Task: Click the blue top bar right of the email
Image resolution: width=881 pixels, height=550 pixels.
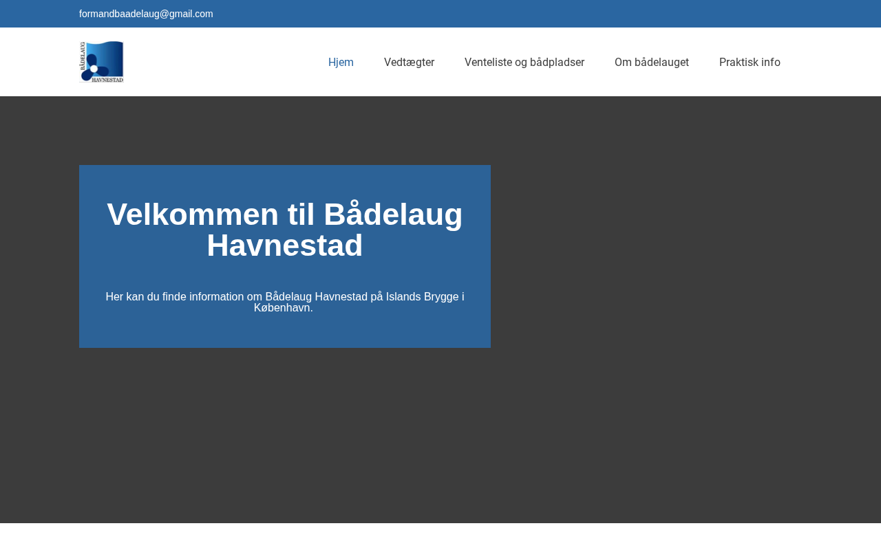Action: pyautogui.click(x=551, y=14)
